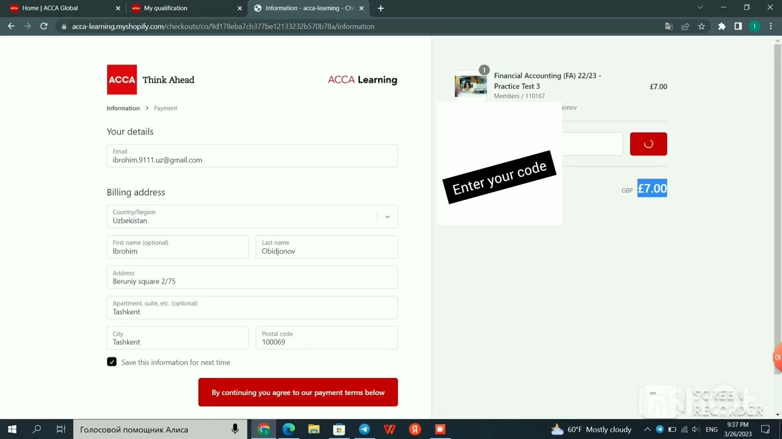Image resolution: width=782 pixels, height=439 pixels.
Task: Switch to the My qualification tab
Action: pyautogui.click(x=186, y=8)
